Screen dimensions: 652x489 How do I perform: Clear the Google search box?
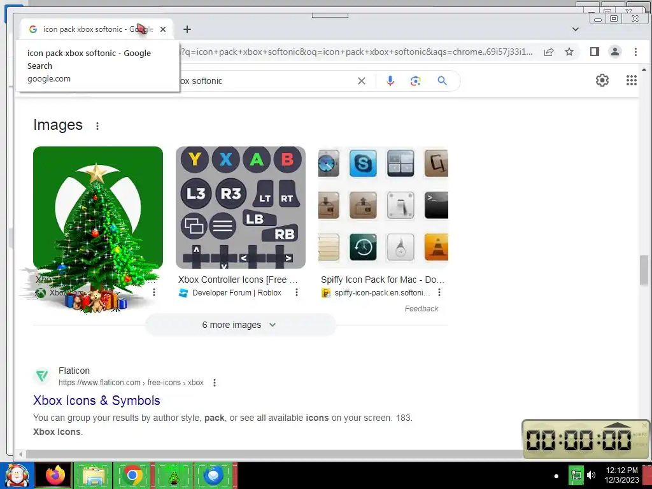362,81
